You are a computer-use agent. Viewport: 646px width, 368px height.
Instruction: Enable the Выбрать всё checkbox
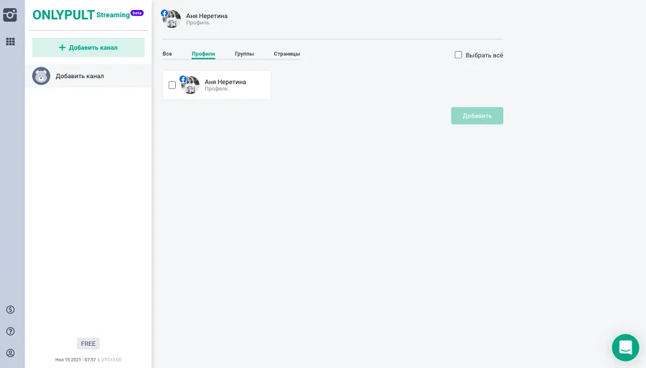tap(459, 55)
